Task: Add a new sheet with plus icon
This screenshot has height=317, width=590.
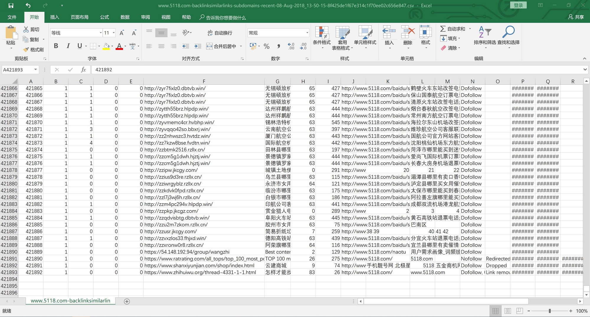Action: tap(127, 301)
